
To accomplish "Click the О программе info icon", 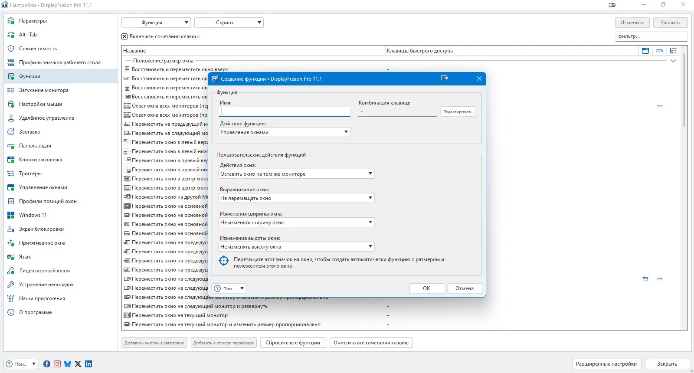I will (11, 312).
